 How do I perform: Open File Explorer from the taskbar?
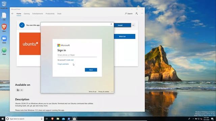click(58, 119)
